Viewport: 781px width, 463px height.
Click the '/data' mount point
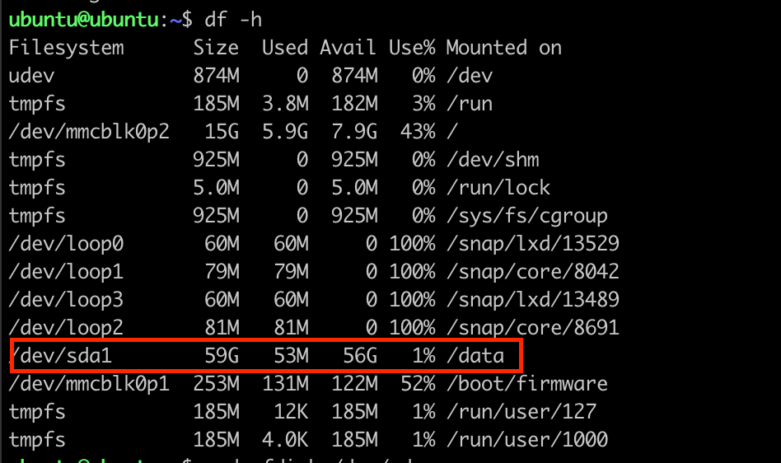point(475,356)
